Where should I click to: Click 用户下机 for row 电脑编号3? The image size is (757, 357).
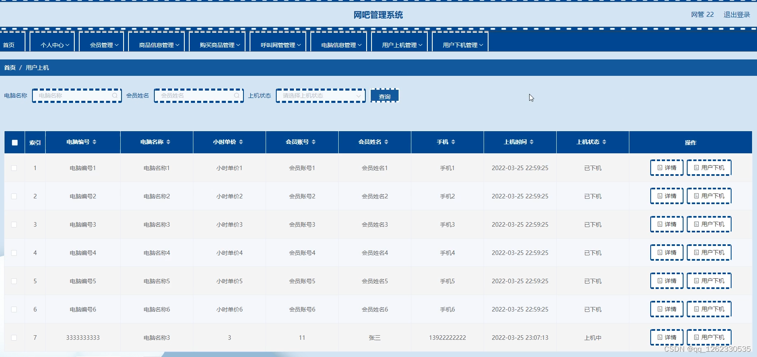click(709, 224)
